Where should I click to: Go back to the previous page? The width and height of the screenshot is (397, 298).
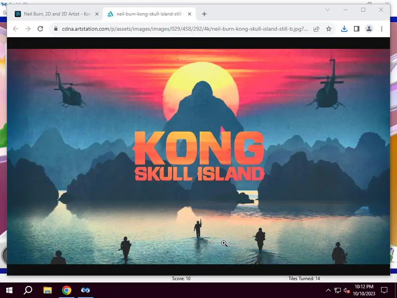(16, 29)
